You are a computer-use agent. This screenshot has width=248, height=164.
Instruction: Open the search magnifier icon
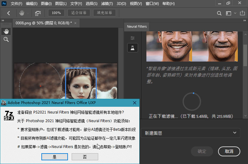(219, 13)
